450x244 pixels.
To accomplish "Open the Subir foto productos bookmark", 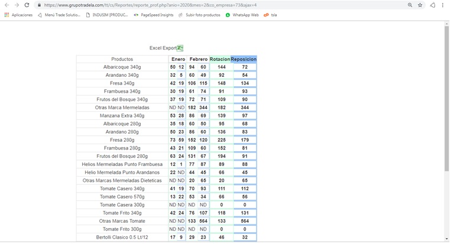I will coord(199,15).
